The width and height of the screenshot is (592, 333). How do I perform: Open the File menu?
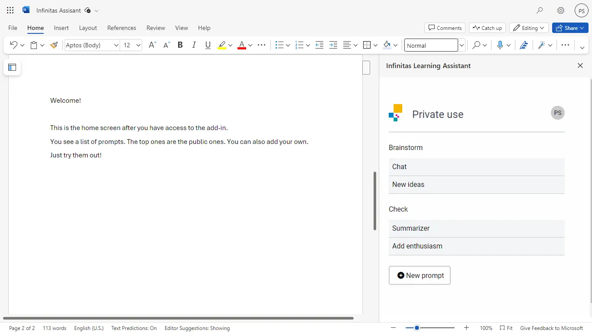tap(13, 28)
